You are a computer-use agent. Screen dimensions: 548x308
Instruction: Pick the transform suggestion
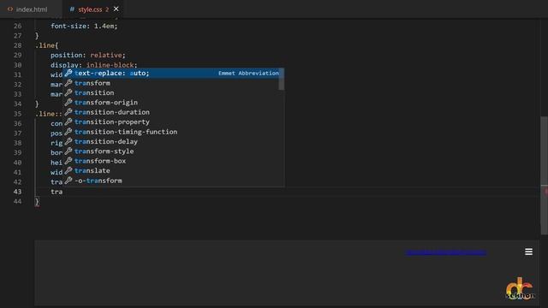coord(173,83)
